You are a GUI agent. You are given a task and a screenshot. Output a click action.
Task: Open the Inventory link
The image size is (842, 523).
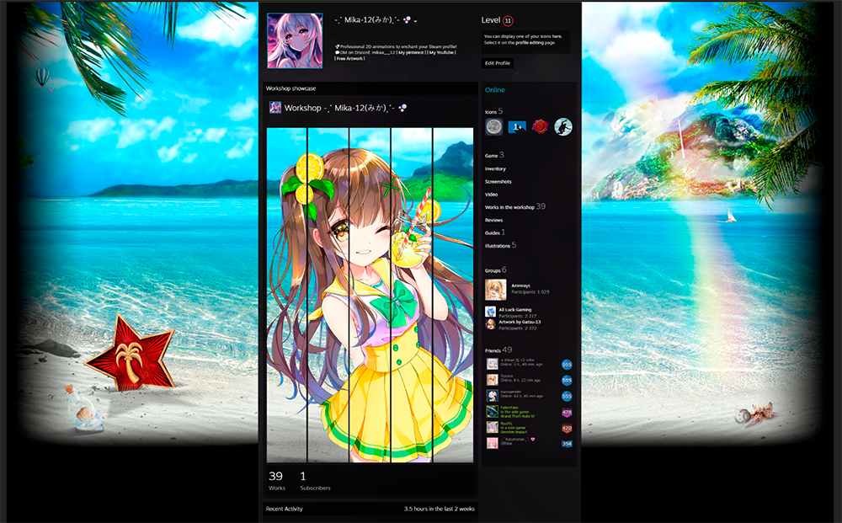[x=495, y=168]
